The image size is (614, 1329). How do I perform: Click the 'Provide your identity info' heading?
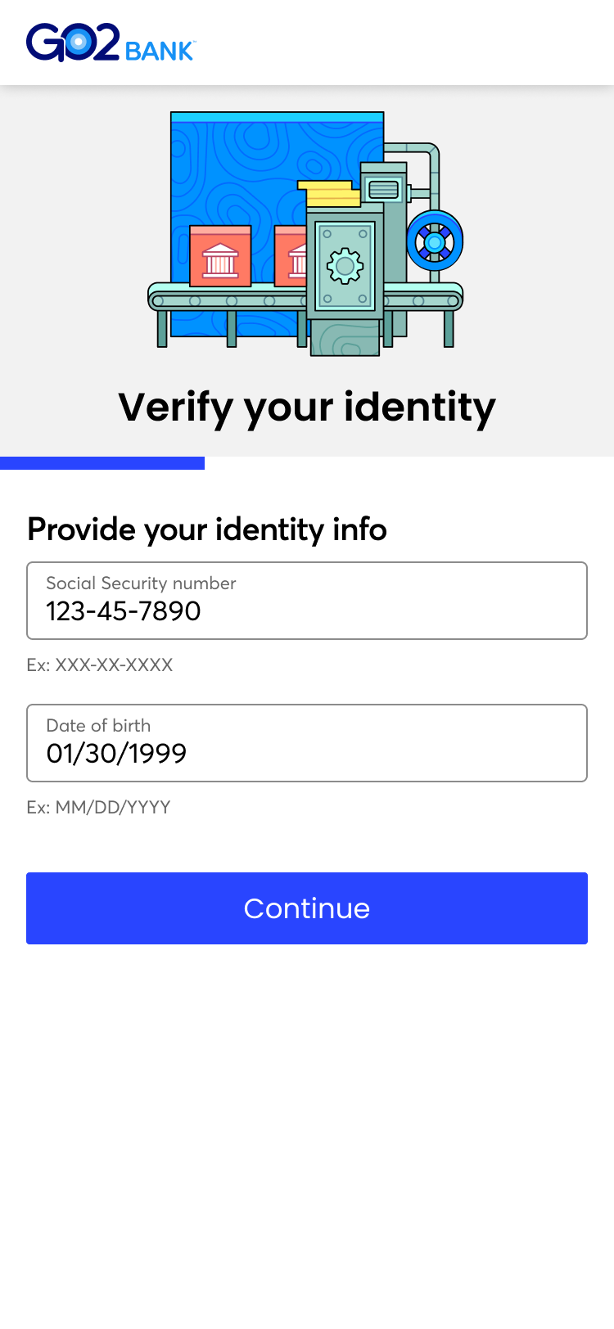click(207, 529)
